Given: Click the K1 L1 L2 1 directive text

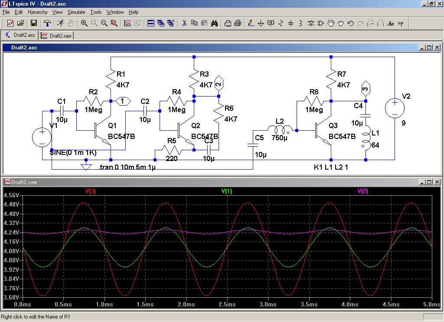Looking at the screenshot, I should tap(331, 167).
